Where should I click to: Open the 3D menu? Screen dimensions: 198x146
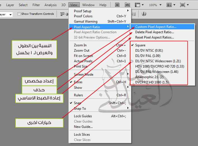pyautogui.click(x=63, y=5)
